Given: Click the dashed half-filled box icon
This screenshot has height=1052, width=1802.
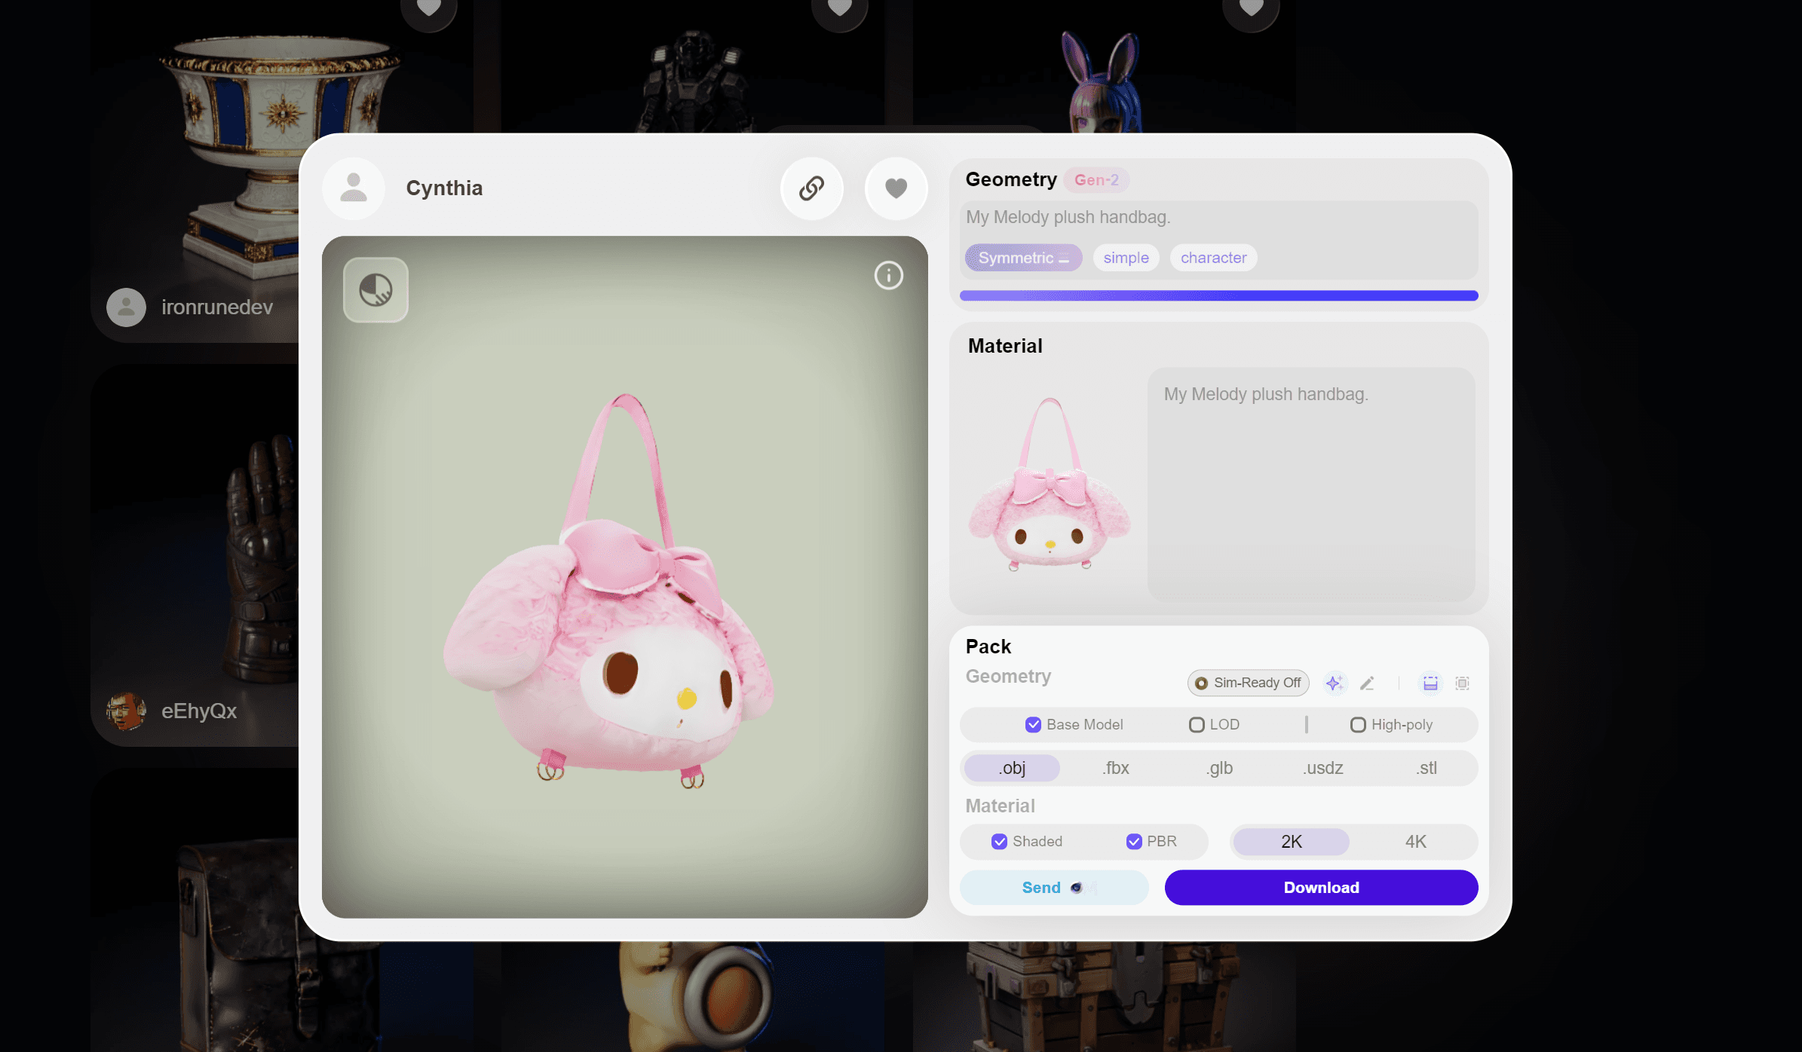Looking at the screenshot, I should (x=1430, y=683).
